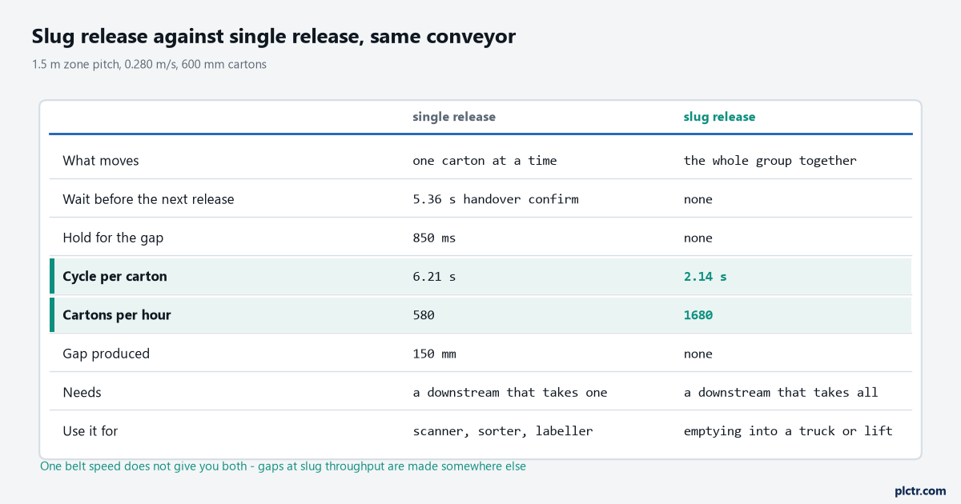Click the cell 'one carton at a time'
This screenshot has width=961, height=504.
point(485,161)
